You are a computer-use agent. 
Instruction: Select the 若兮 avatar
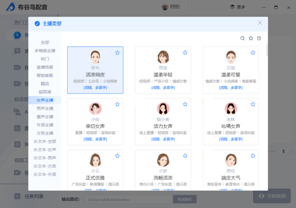95,57
